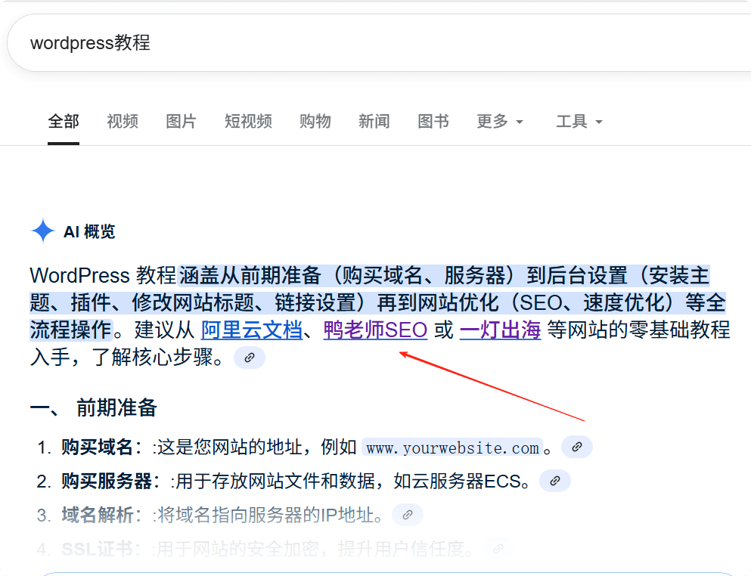The image size is (751, 576).
Task: Switch to the 视频 tab
Action: point(122,122)
